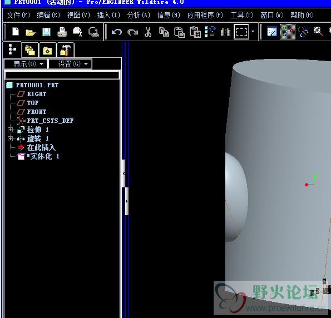Image resolution: width=331 pixels, height=318 pixels.
Task: Select PRT0001.PRT root in model tree
Action: 37,85
